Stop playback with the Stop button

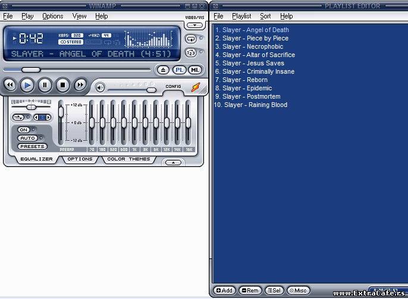point(62,85)
